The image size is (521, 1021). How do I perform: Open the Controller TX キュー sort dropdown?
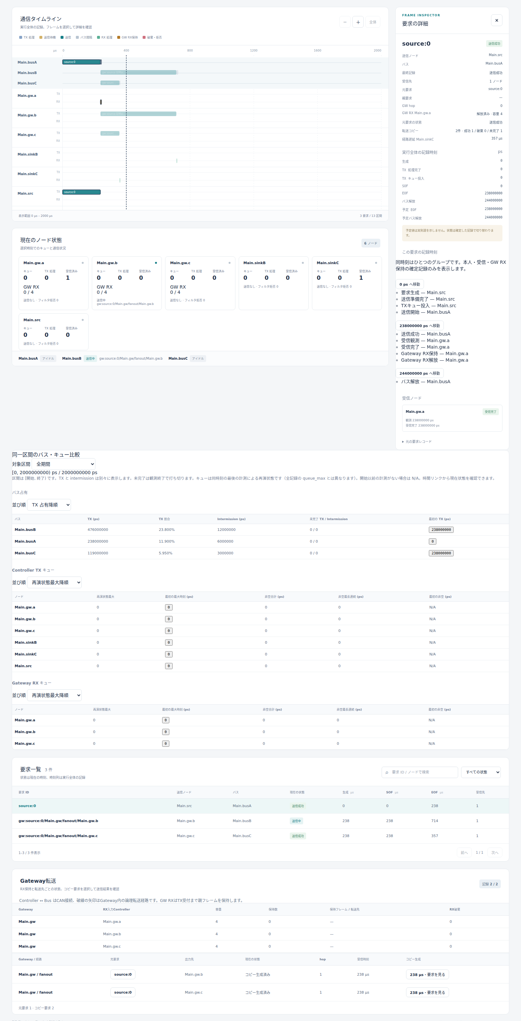54,582
